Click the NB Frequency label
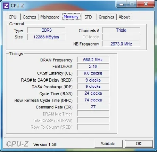This screenshot has height=152, width=157. tap(86, 44)
